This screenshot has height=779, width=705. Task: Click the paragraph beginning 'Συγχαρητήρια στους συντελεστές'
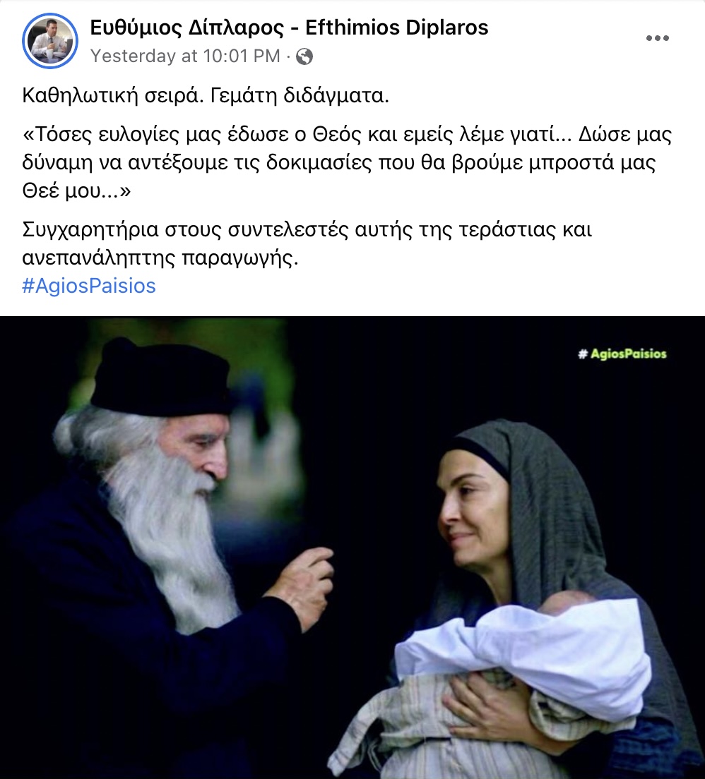(307, 243)
